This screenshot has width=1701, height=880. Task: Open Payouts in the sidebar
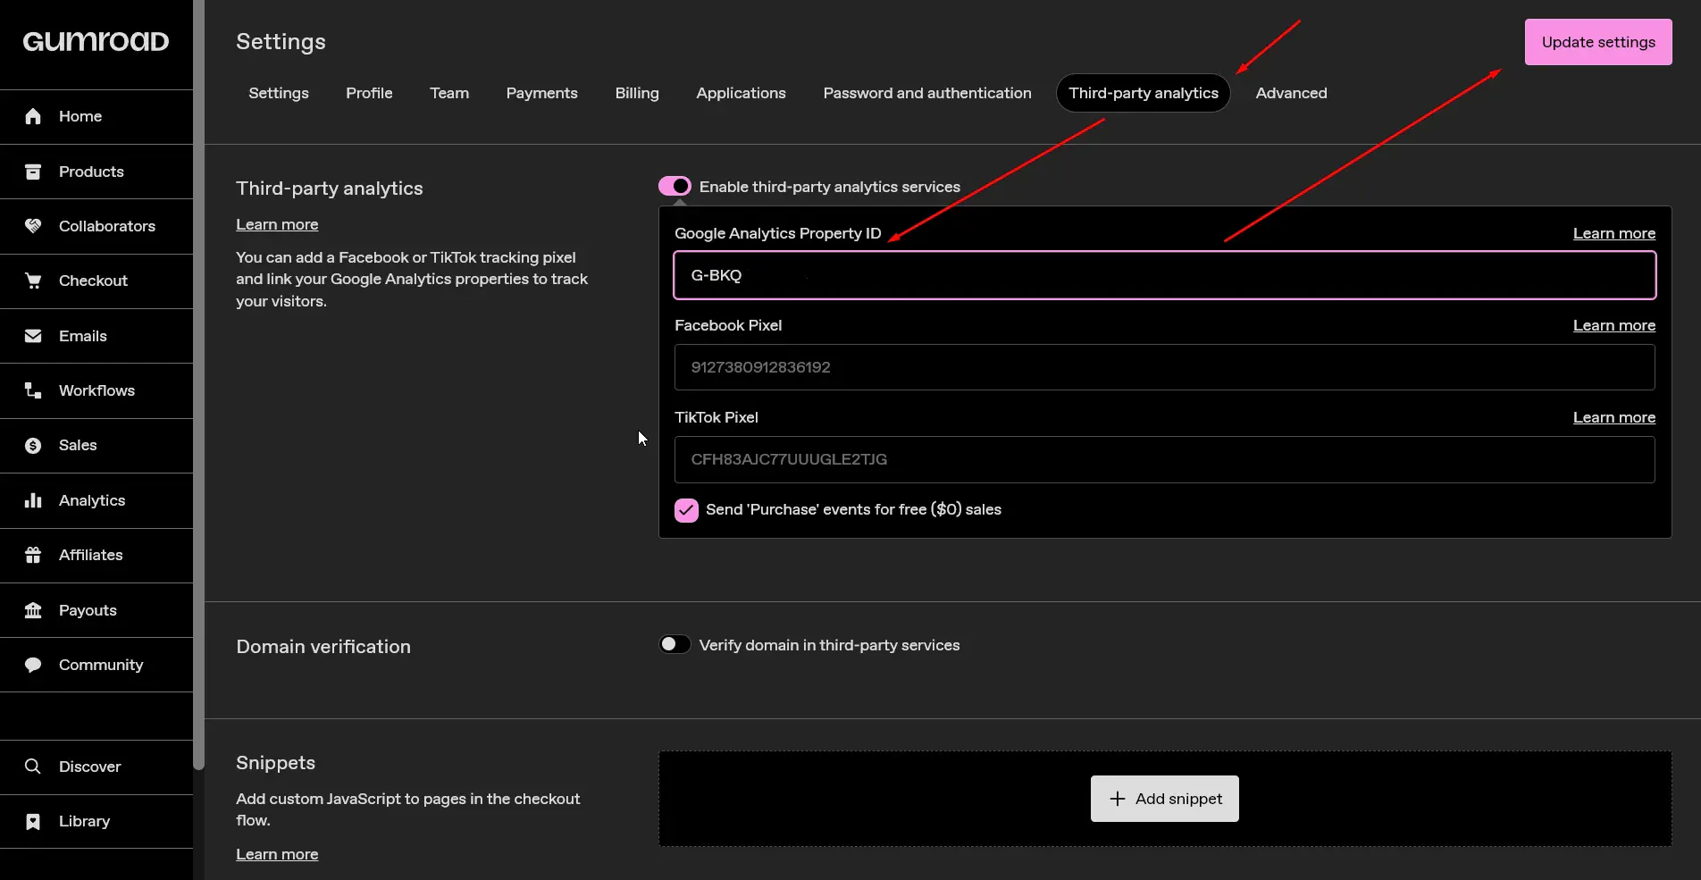[96, 610]
